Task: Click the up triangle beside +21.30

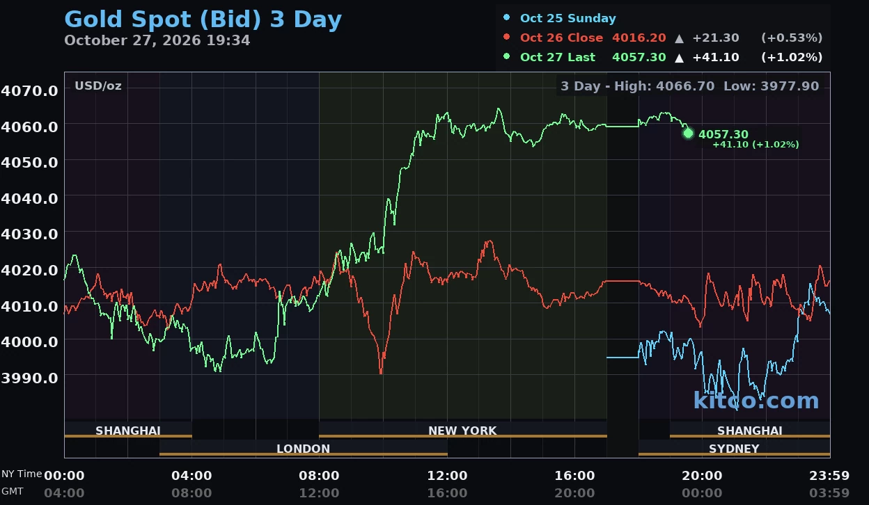Action: [x=680, y=38]
